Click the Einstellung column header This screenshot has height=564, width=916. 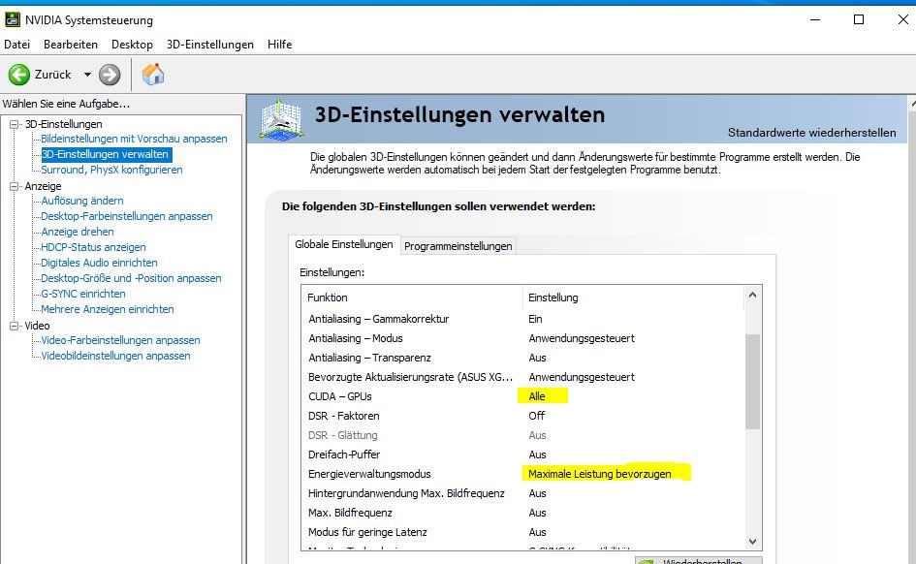[633, 298]
